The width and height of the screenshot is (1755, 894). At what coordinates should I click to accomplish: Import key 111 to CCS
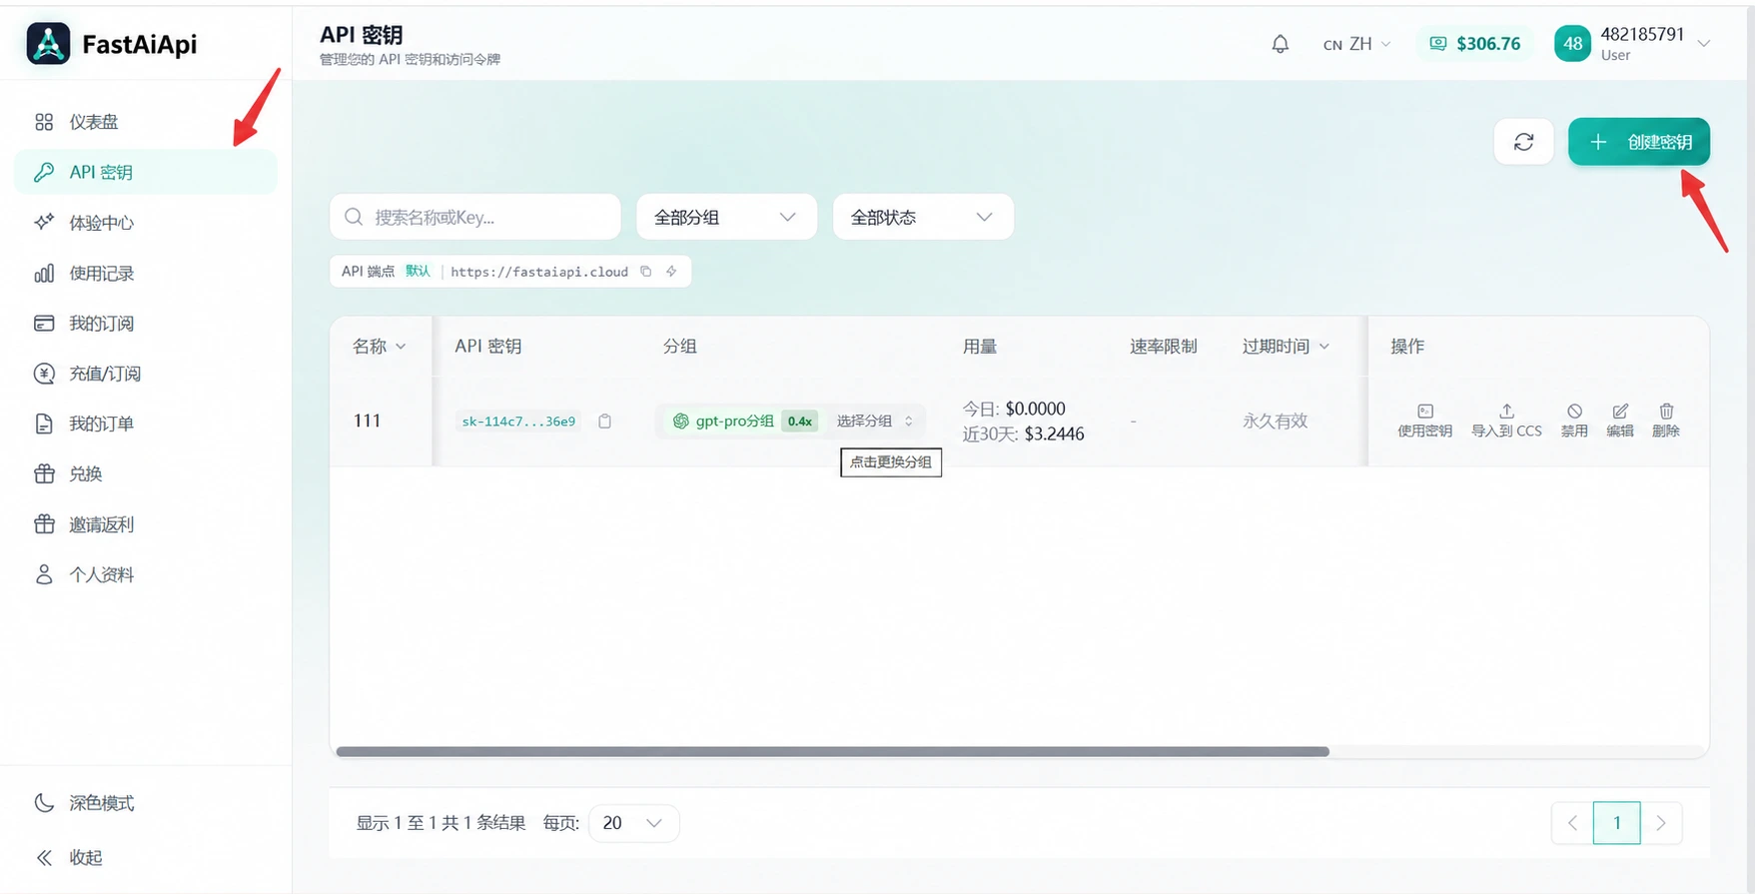[1506, 421]
